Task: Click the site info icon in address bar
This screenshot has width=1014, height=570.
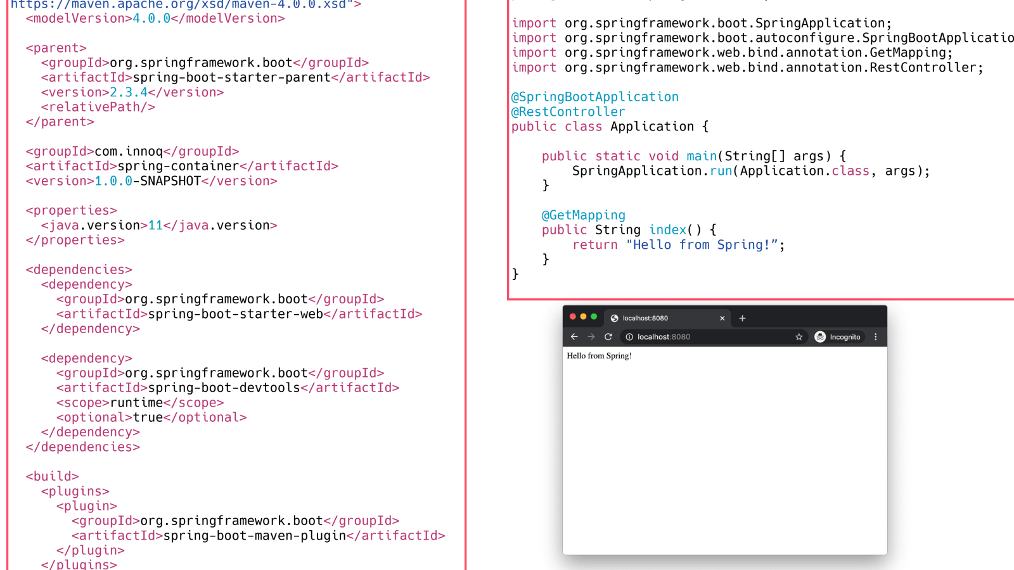Action: tap(629, 337)
